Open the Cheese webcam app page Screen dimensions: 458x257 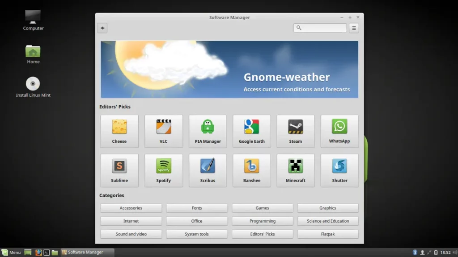119,131
